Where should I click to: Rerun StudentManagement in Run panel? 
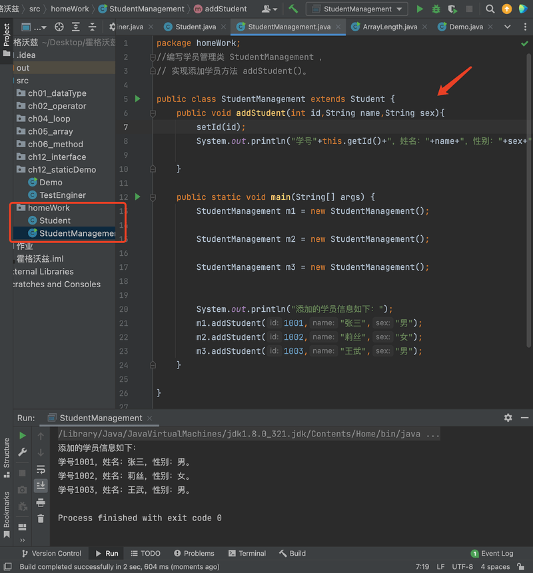(22, 435)
